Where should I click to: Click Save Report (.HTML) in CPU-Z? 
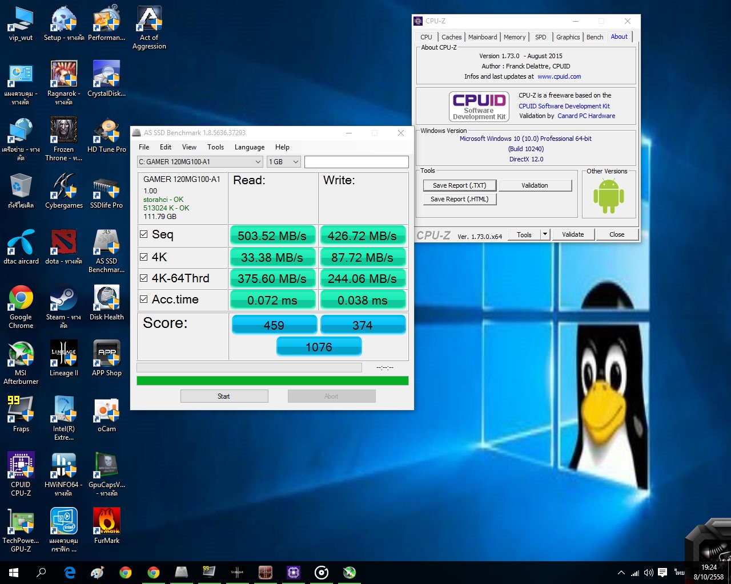(460, 199)
